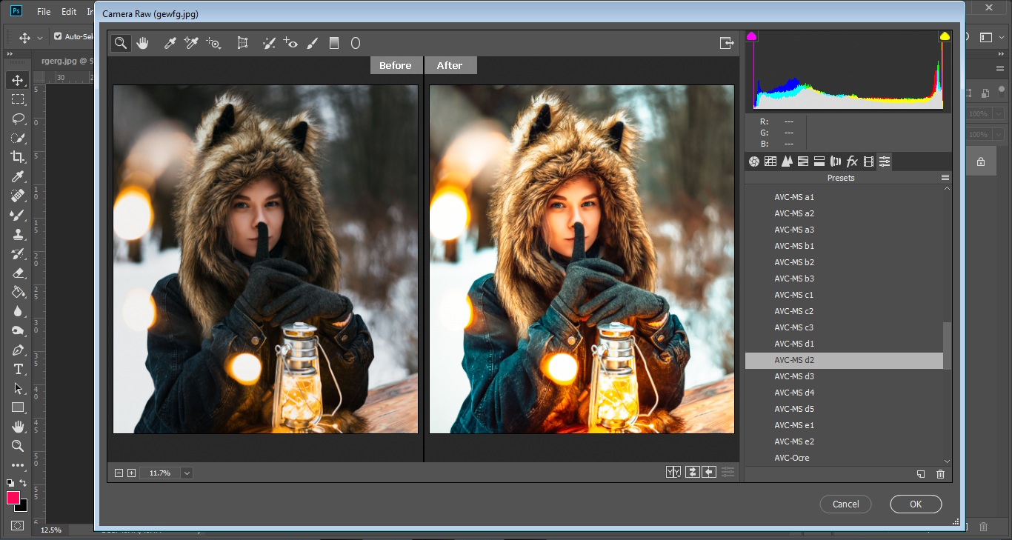Viewport: 1012px width, 540px height.
Task: Open the Basic panel tab (aperture icon)
Action: [x=754, y=161]
